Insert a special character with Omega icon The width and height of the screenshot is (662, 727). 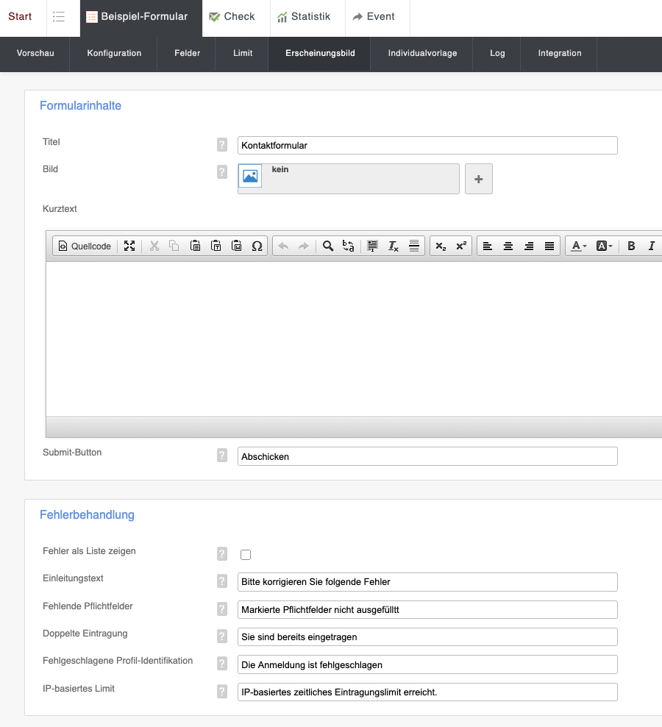257,247
